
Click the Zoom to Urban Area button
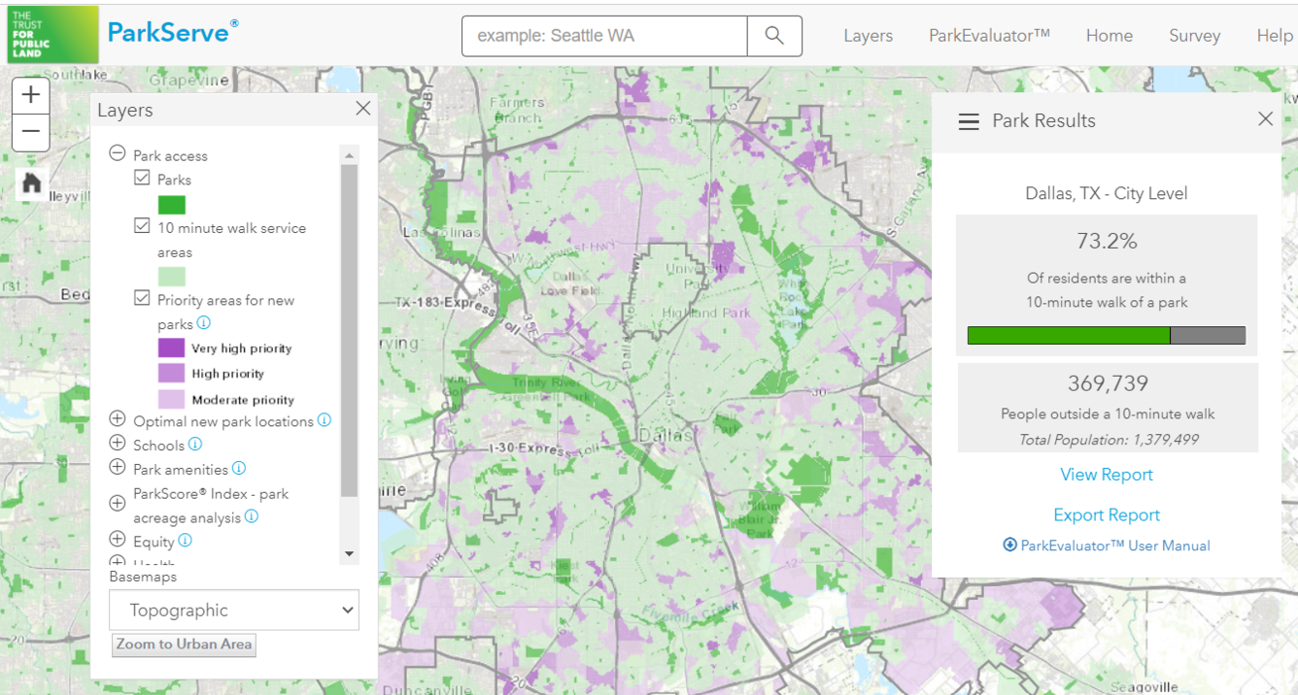[x=183, y=645]
